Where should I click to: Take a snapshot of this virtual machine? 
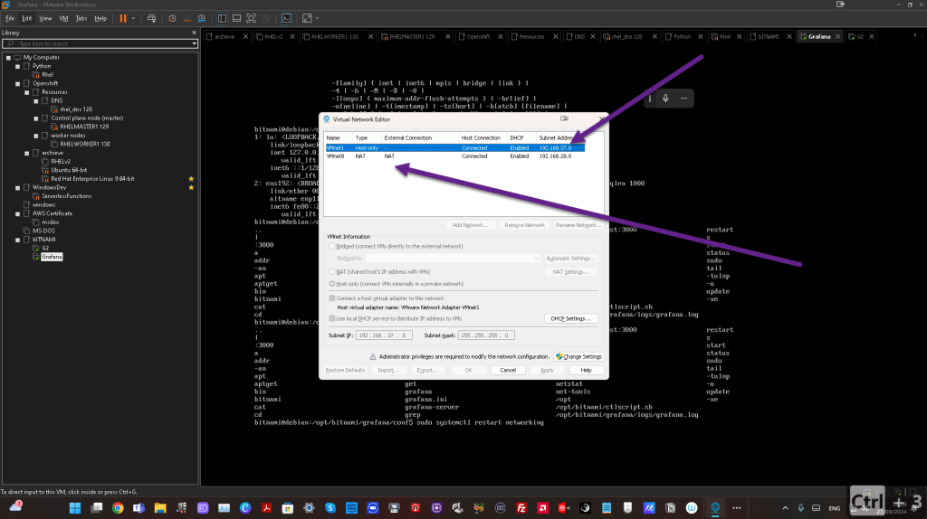(172, 18)
